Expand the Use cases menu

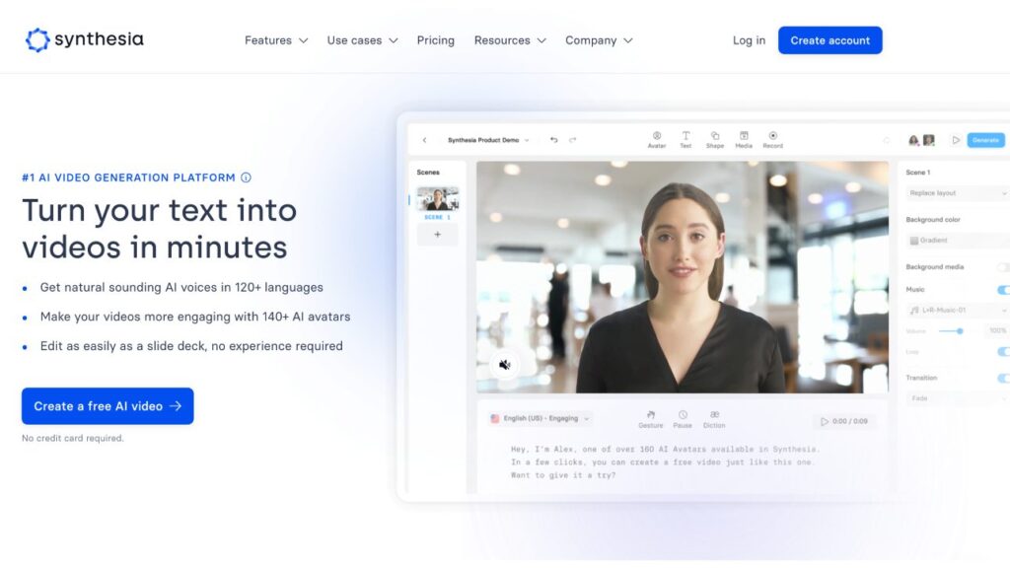[x=362, y=40]
